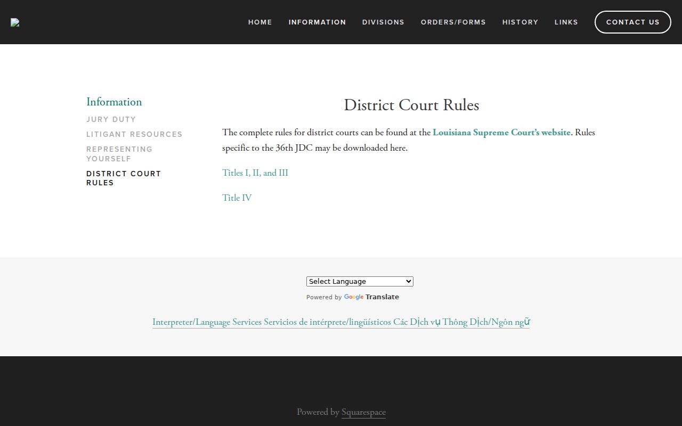Open the Information menu
Viewport: 682px width, 426px height.
click(x=318, y=22)
